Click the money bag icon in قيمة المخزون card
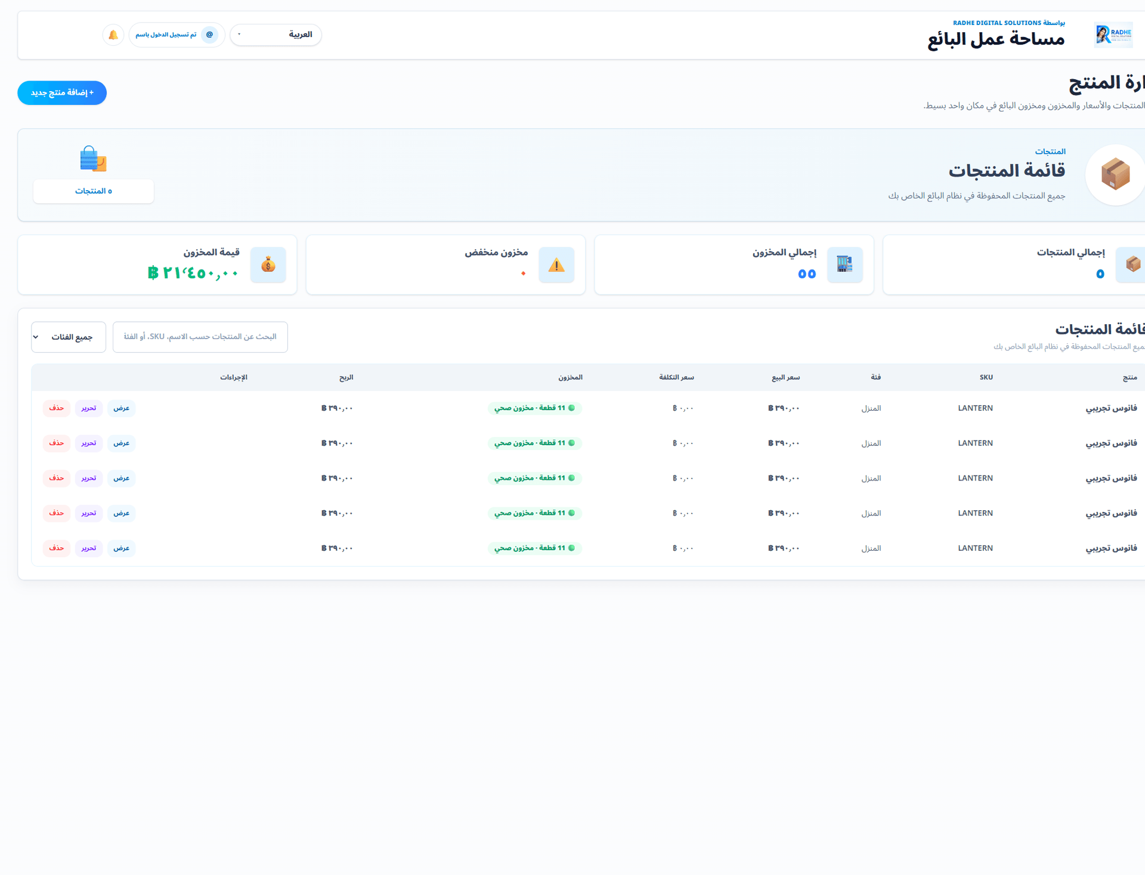Viewport: 1145px width, 875px height. (x=268, y=265)
